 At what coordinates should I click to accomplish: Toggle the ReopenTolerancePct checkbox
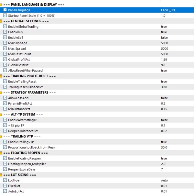pos(5,131)
